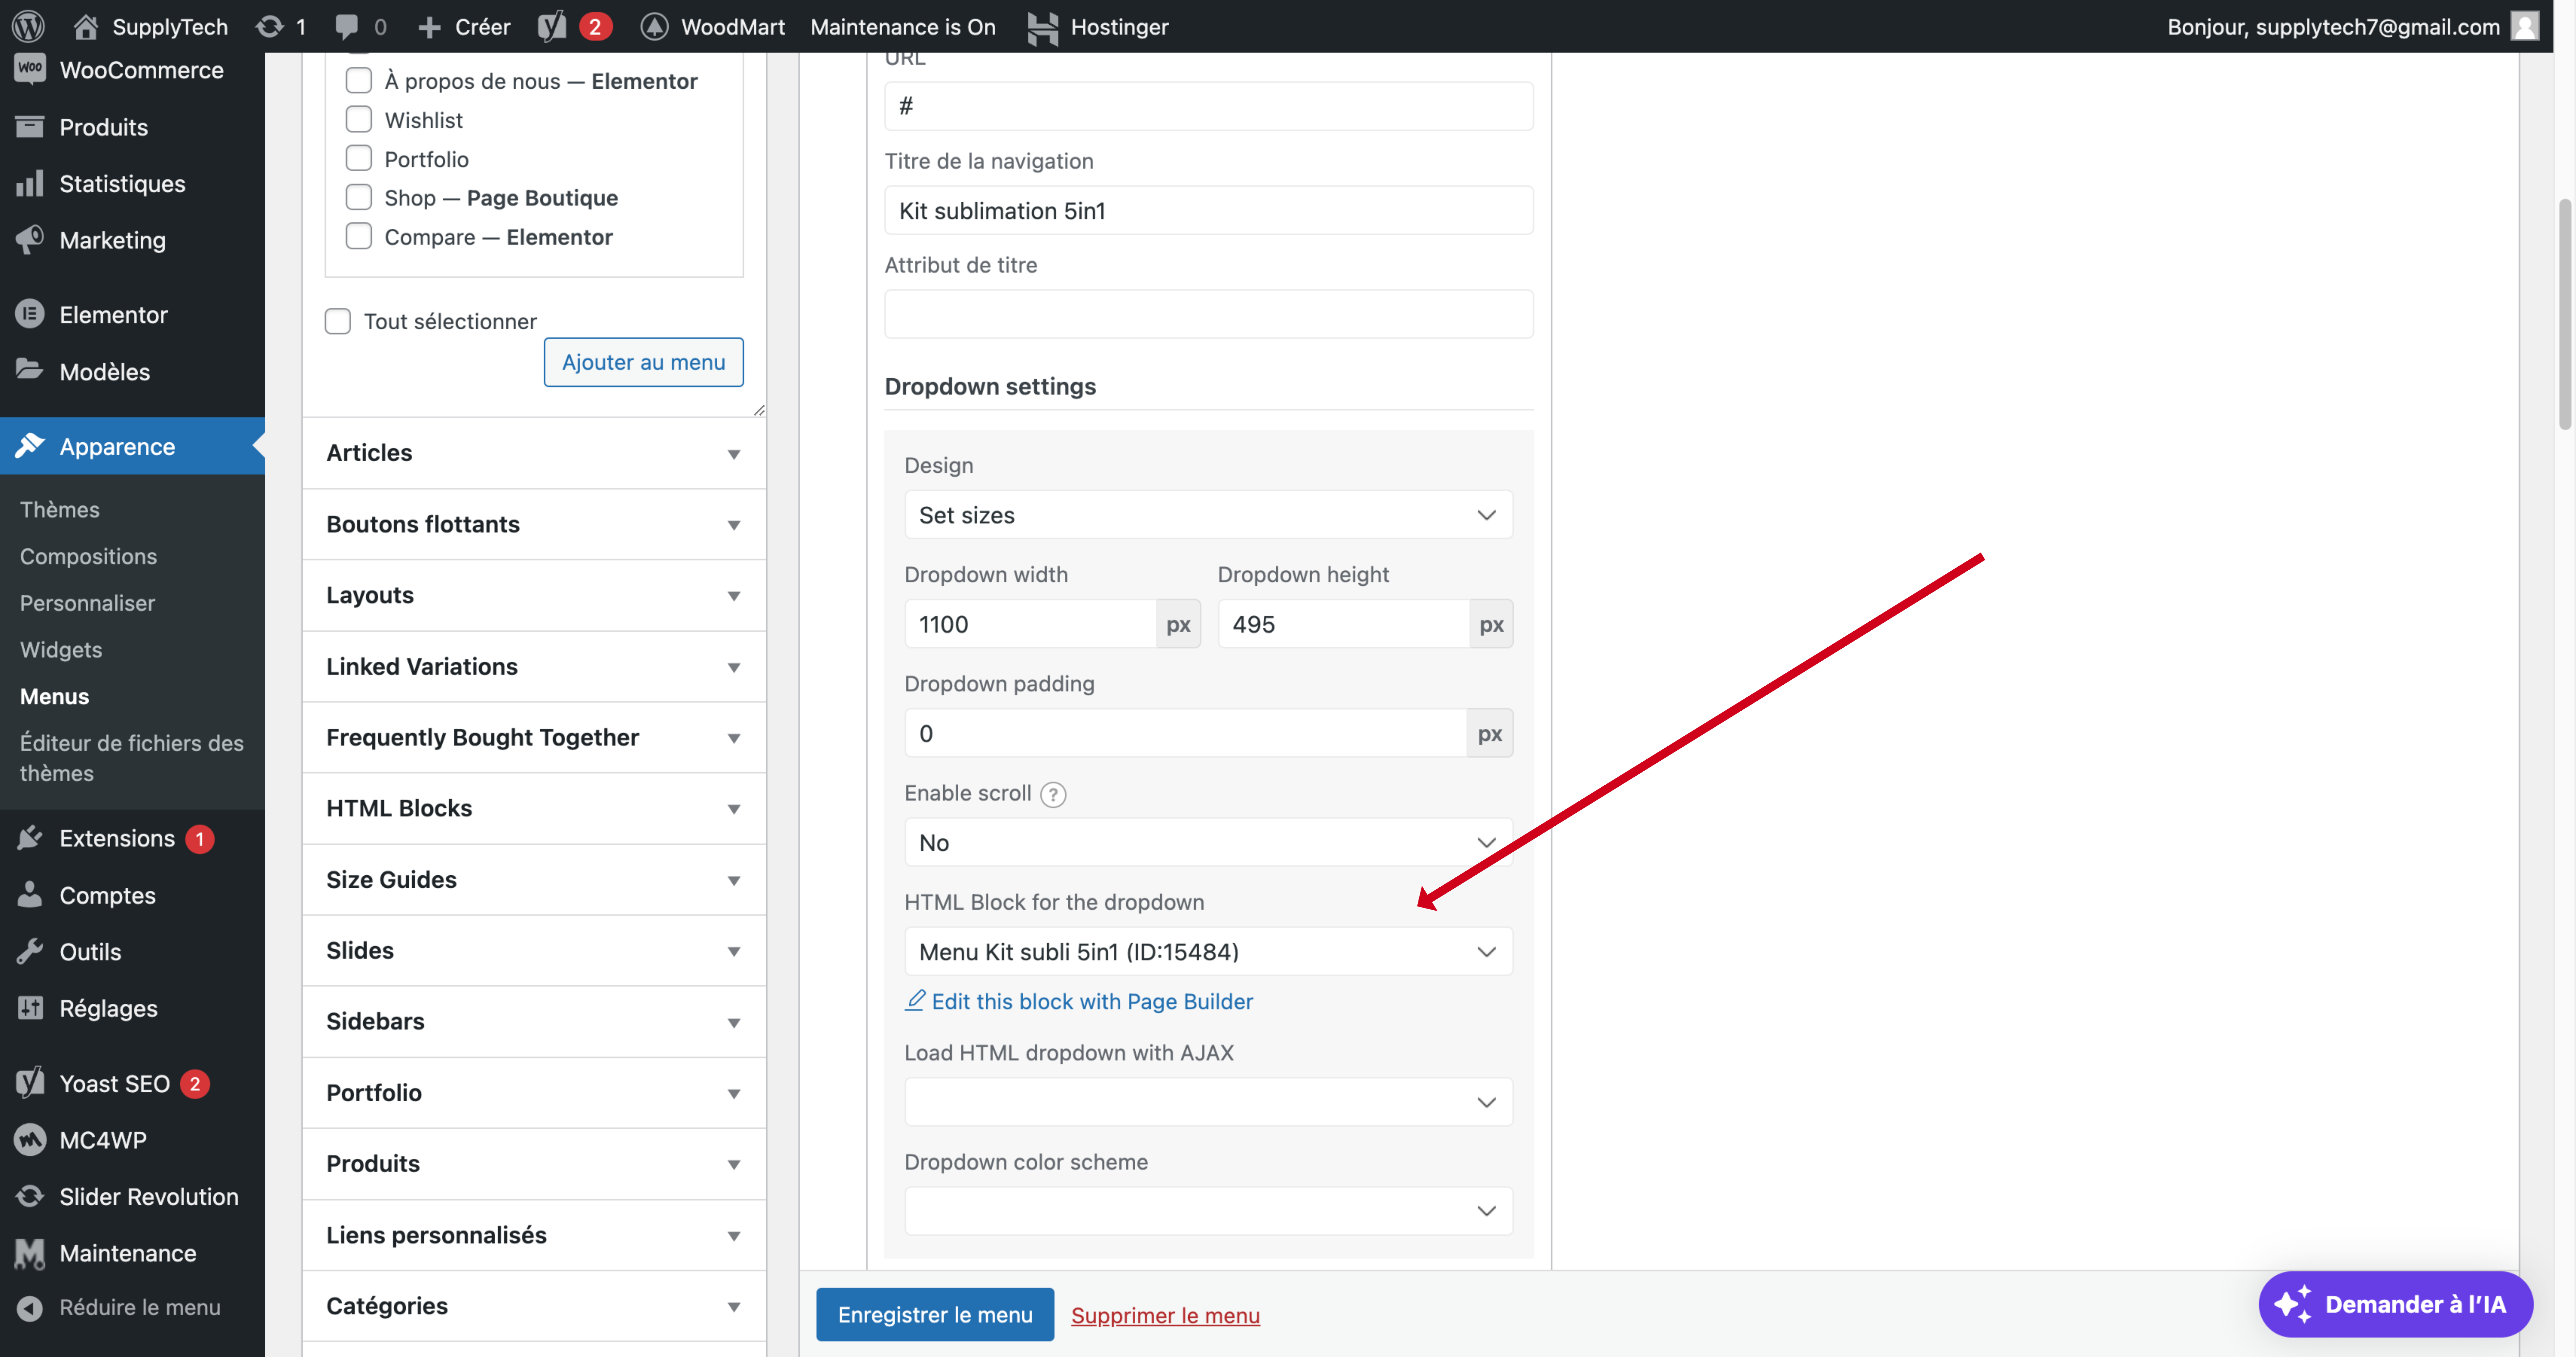
Task: Click the Modèles folder icon
Action: click(x=30, y=370)
